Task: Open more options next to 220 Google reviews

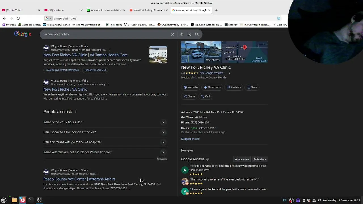Action: pyautogui.click(x=229, y=73)
